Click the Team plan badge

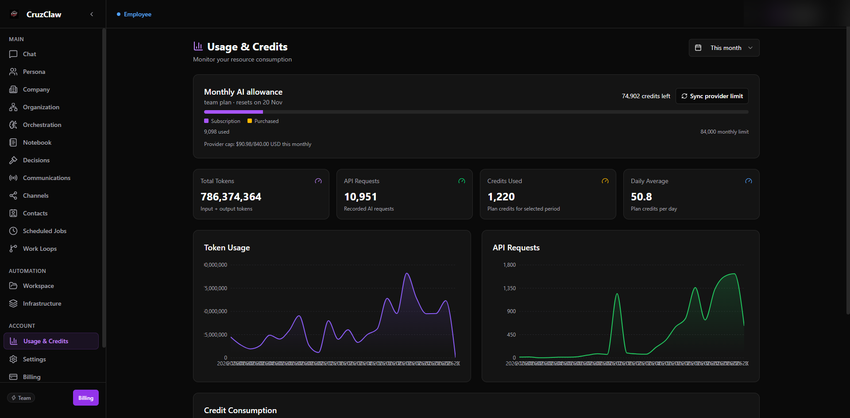(x=21, y=398)
